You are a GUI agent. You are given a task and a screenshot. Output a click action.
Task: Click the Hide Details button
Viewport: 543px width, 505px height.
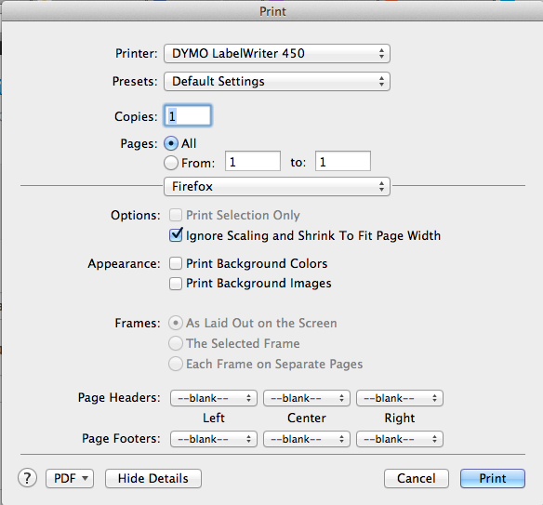(153, 478)
